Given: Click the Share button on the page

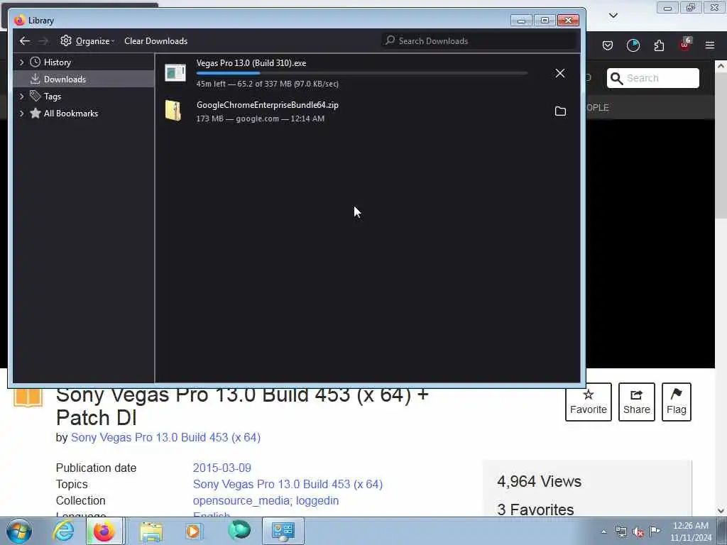Looking at the screenshot, I should point(637,402).
